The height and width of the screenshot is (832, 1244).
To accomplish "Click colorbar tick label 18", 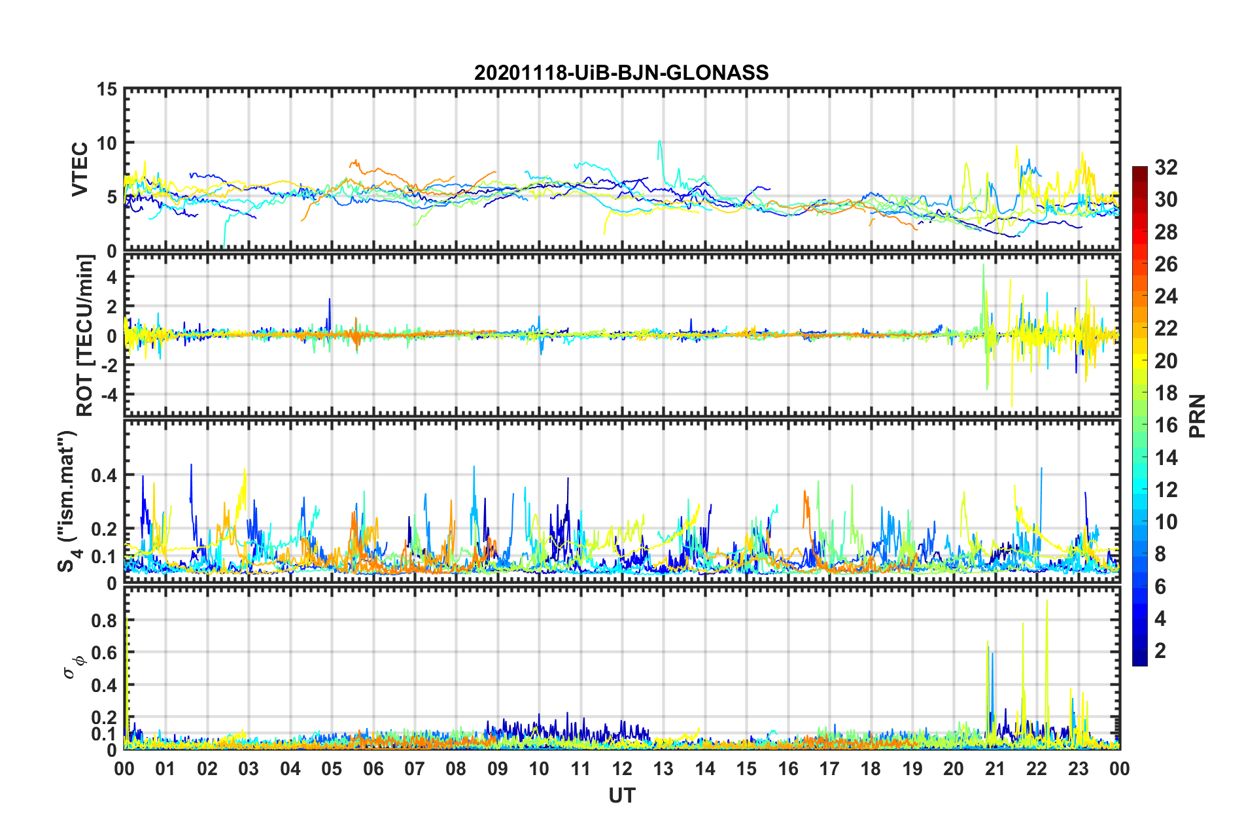I will (x=1166, y=393).
